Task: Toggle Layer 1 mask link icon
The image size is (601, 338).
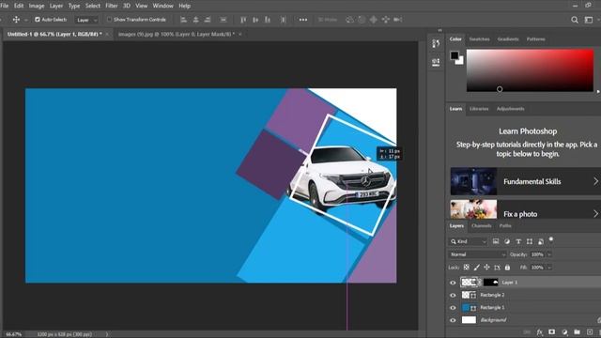Action: pos(480,283)
